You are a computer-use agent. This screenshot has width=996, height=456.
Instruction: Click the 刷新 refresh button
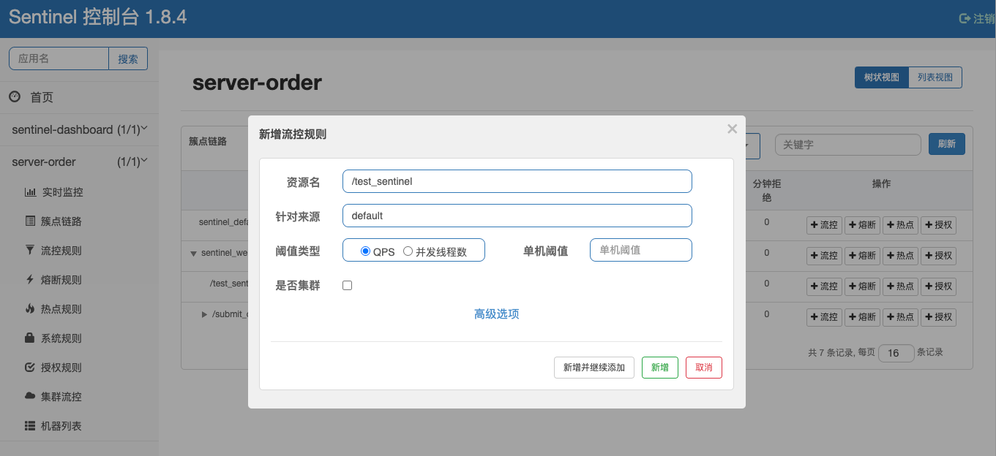click(x=947, y=144)
